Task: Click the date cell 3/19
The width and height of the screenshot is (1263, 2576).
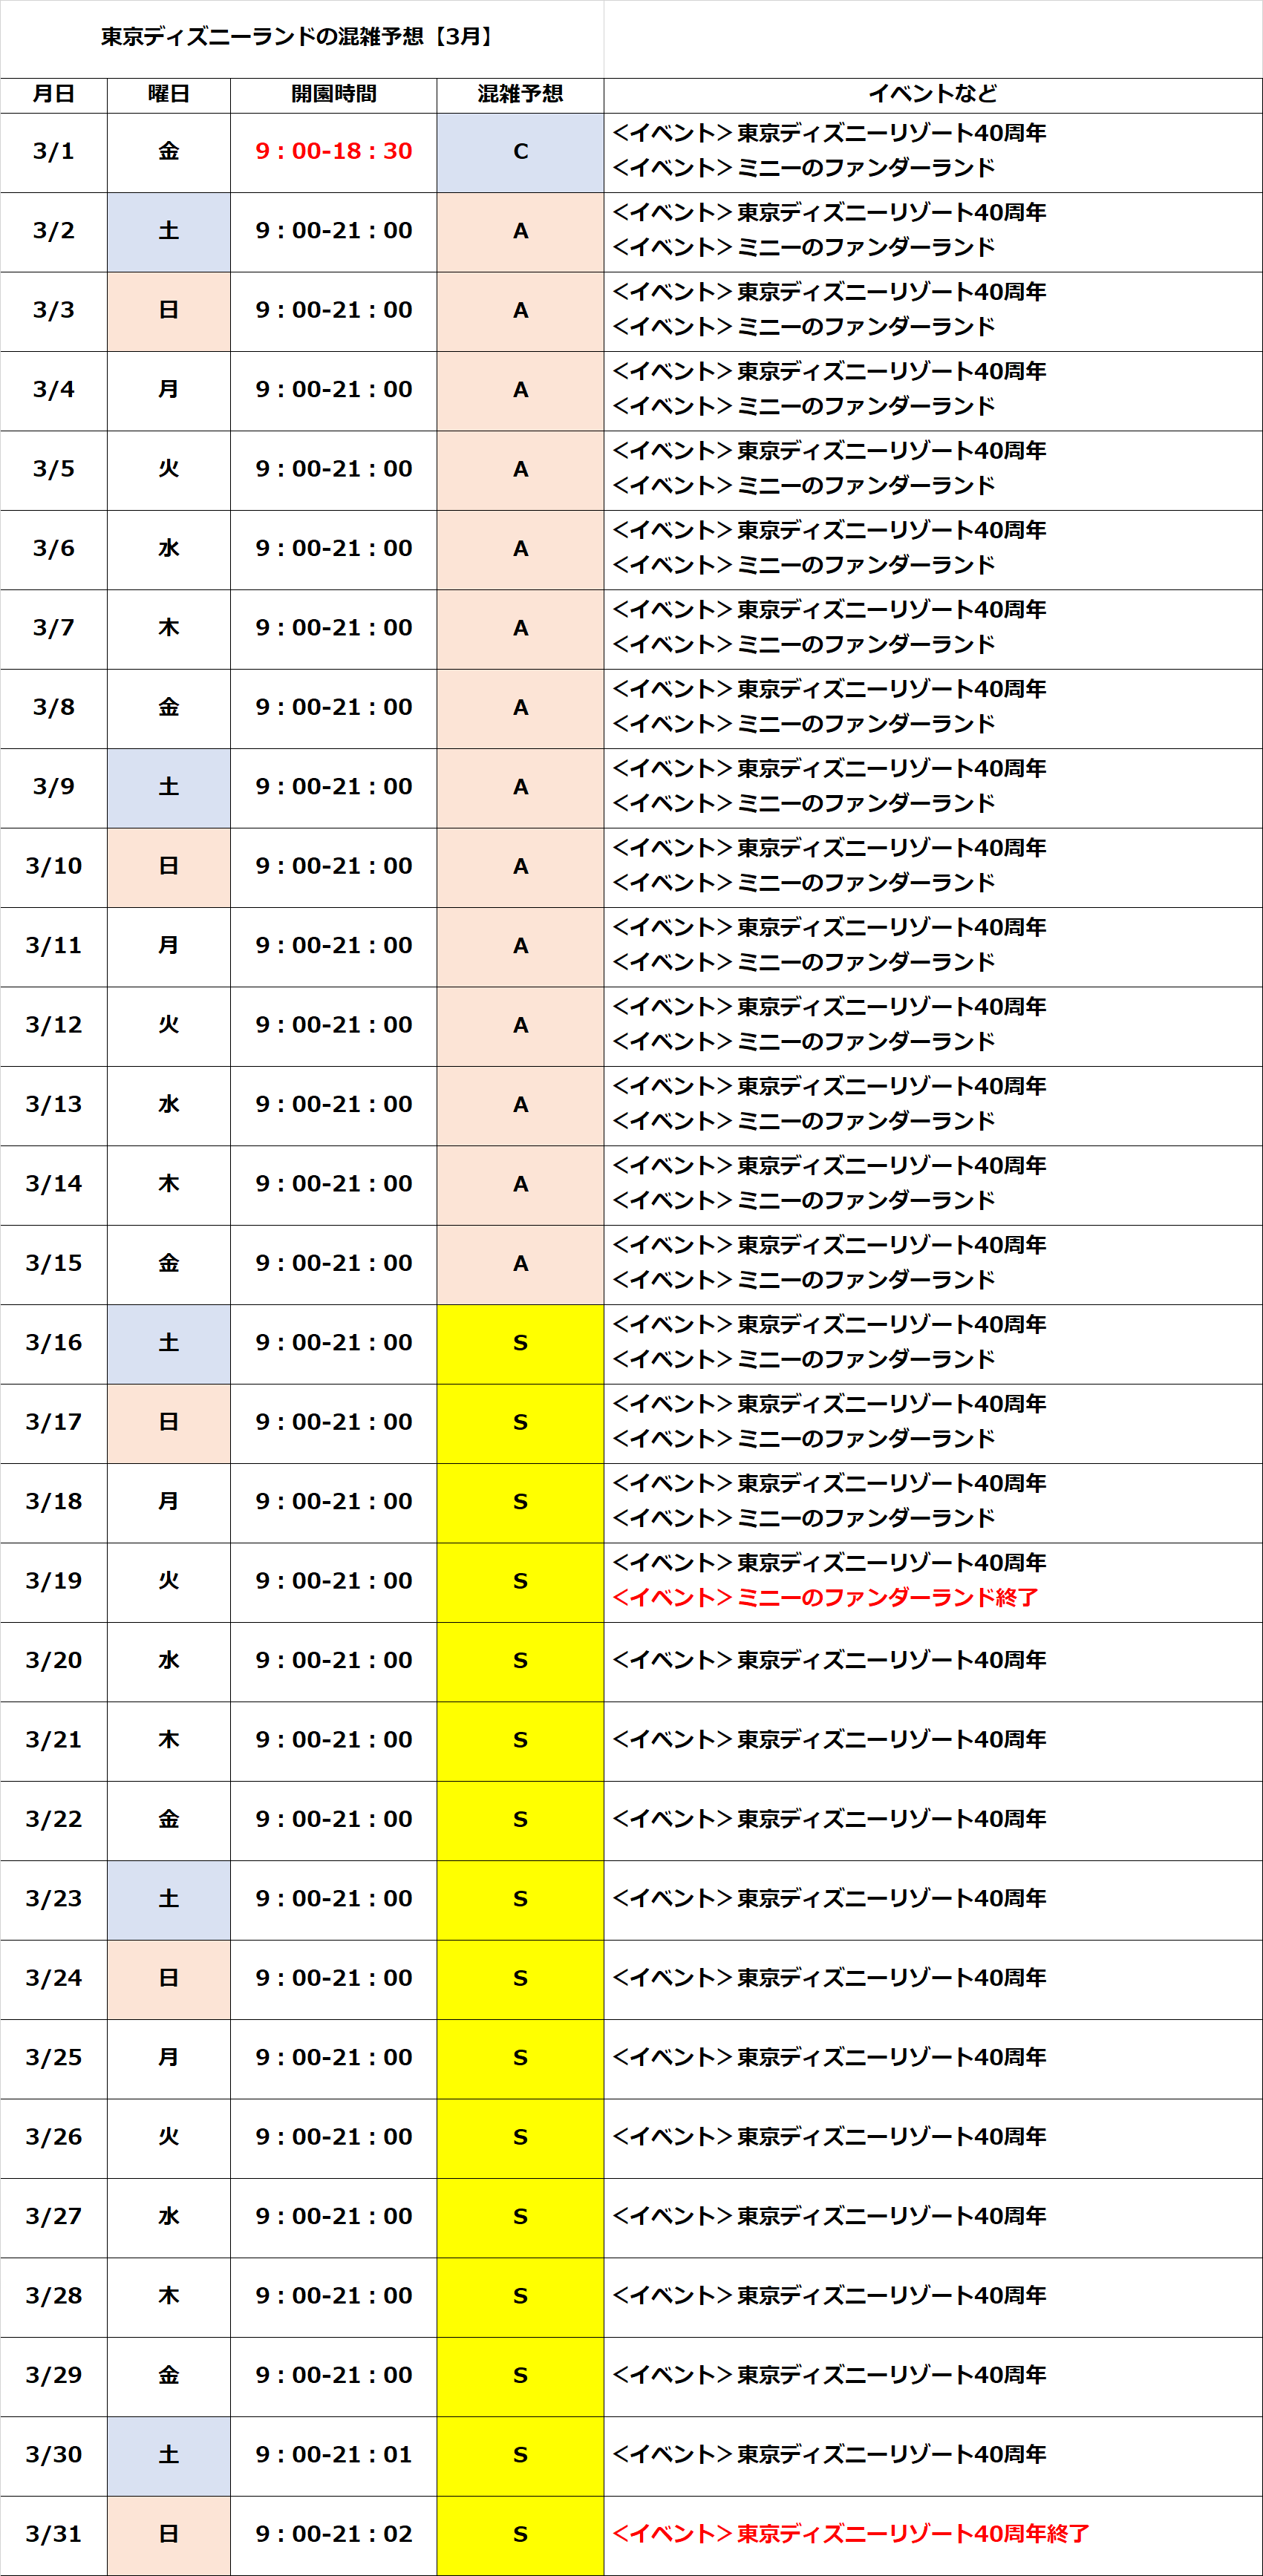Action: coord(54,1582)
